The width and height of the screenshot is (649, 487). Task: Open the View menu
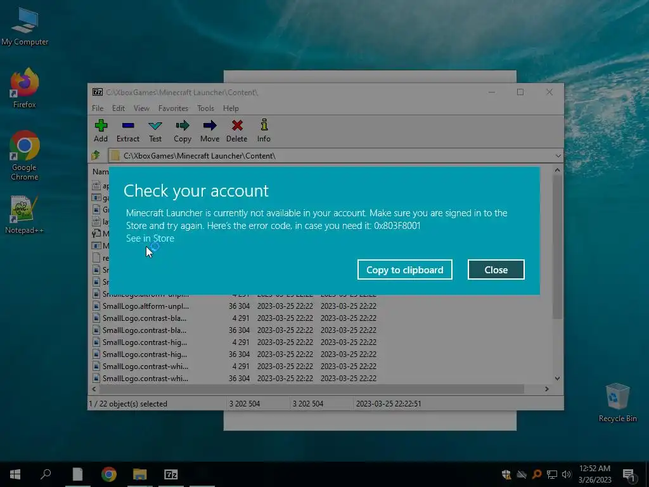pos(141,108)
